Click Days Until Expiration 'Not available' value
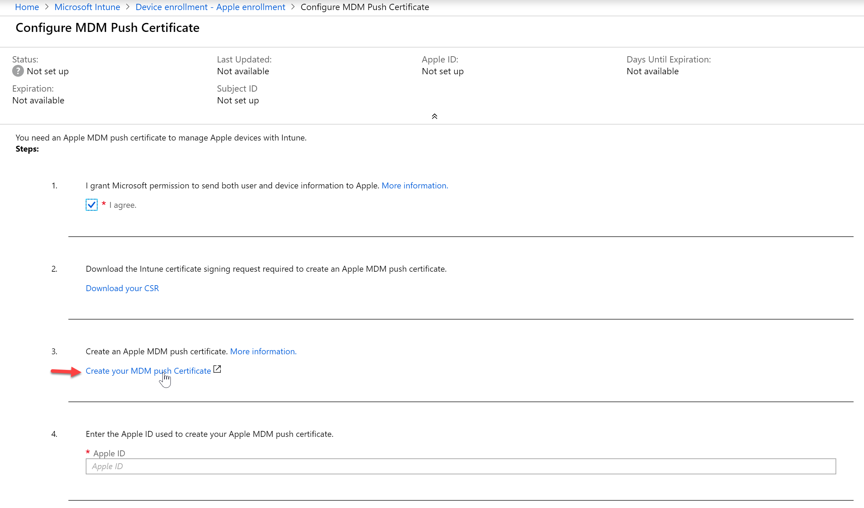The width and height of the screenshot is (864, 508). click(x=653, y=71)
